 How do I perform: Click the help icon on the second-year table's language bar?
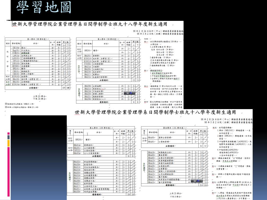point(131,93)
